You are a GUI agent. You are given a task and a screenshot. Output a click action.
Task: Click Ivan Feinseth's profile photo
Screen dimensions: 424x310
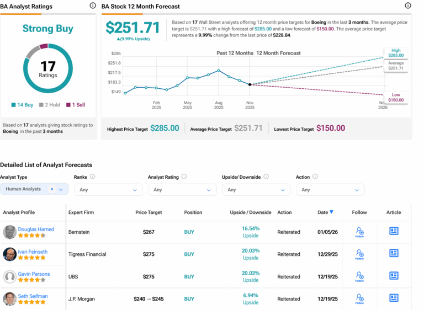(x=9, y=254)
